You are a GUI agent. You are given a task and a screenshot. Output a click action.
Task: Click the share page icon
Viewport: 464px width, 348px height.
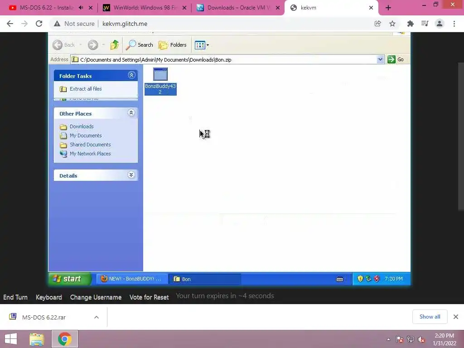377,24
